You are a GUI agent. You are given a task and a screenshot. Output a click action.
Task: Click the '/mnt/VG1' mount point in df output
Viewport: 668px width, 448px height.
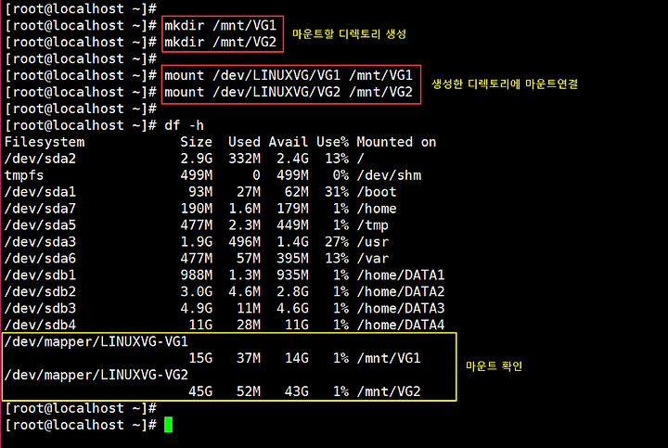tap(389, 358)
